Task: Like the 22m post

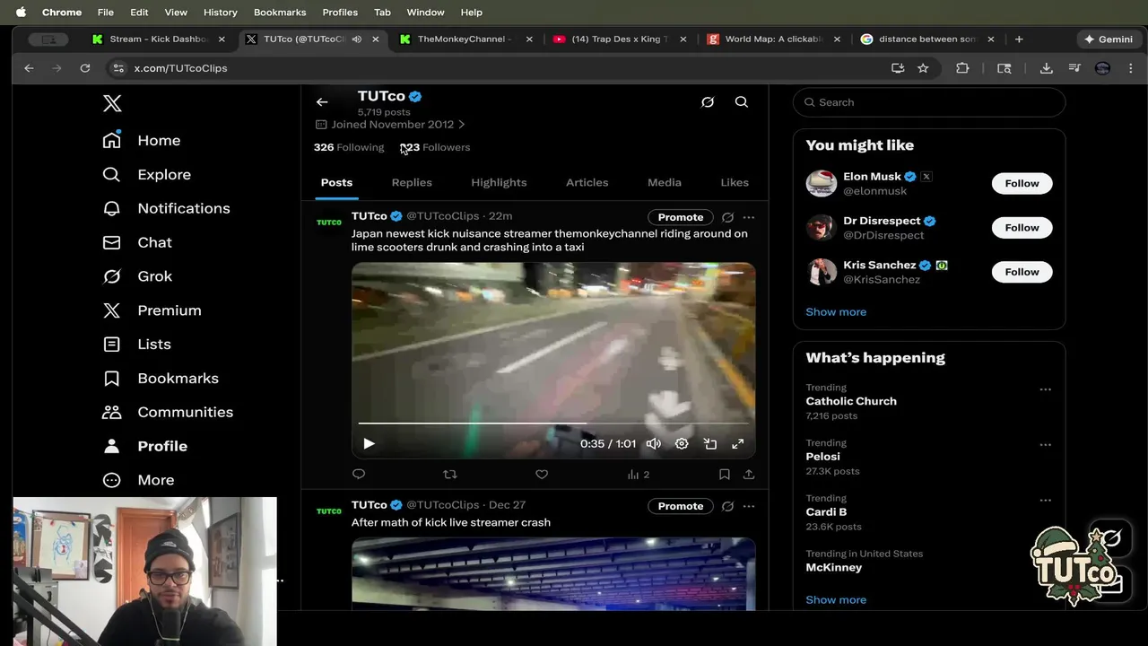Action: 542,474
